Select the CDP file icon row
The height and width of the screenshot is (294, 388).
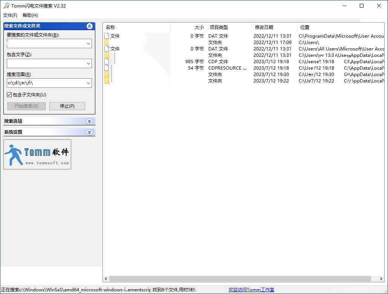click(107, 62)
